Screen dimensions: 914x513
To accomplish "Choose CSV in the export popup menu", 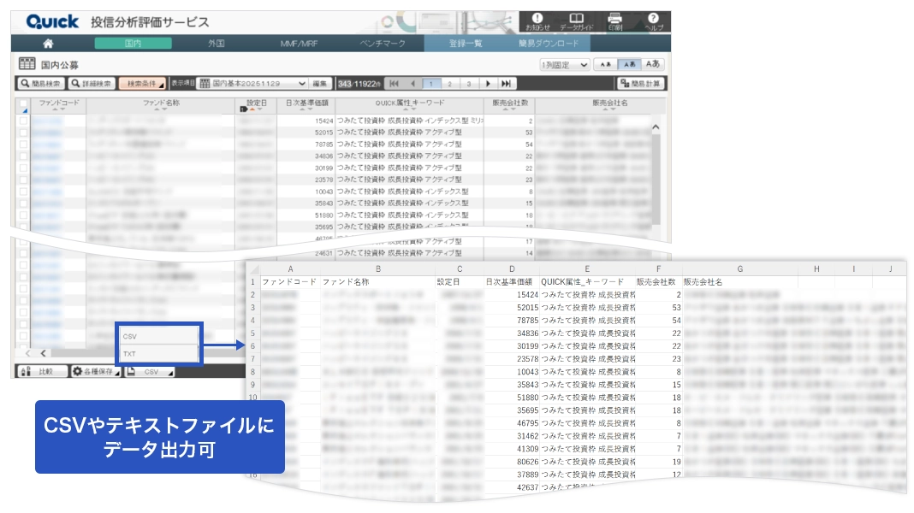I will coord(159,336).
